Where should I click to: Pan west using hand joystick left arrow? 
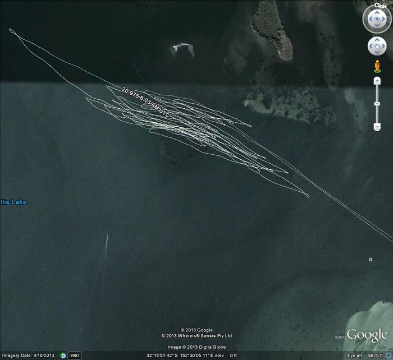click(x=369, y=46)
